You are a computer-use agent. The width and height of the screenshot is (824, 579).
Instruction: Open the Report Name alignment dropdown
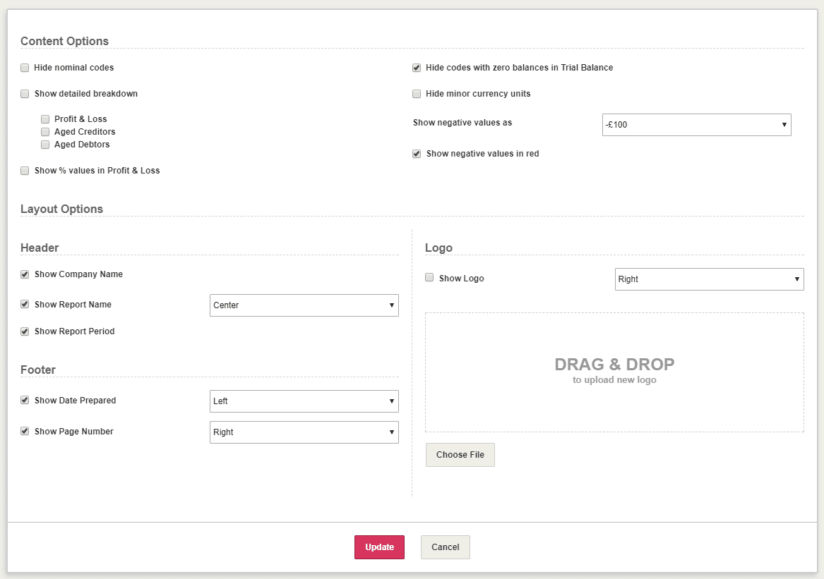[x=304, y=305]
